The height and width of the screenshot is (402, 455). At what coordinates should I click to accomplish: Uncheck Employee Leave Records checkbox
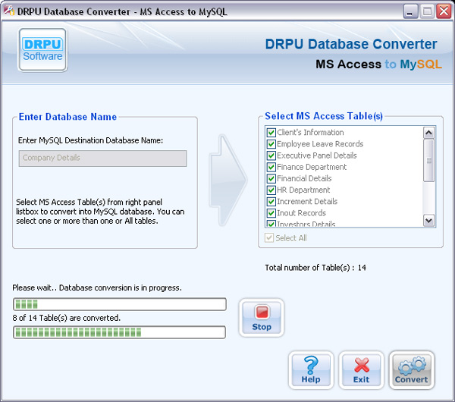pyautogui.click(x=271, y=144)
